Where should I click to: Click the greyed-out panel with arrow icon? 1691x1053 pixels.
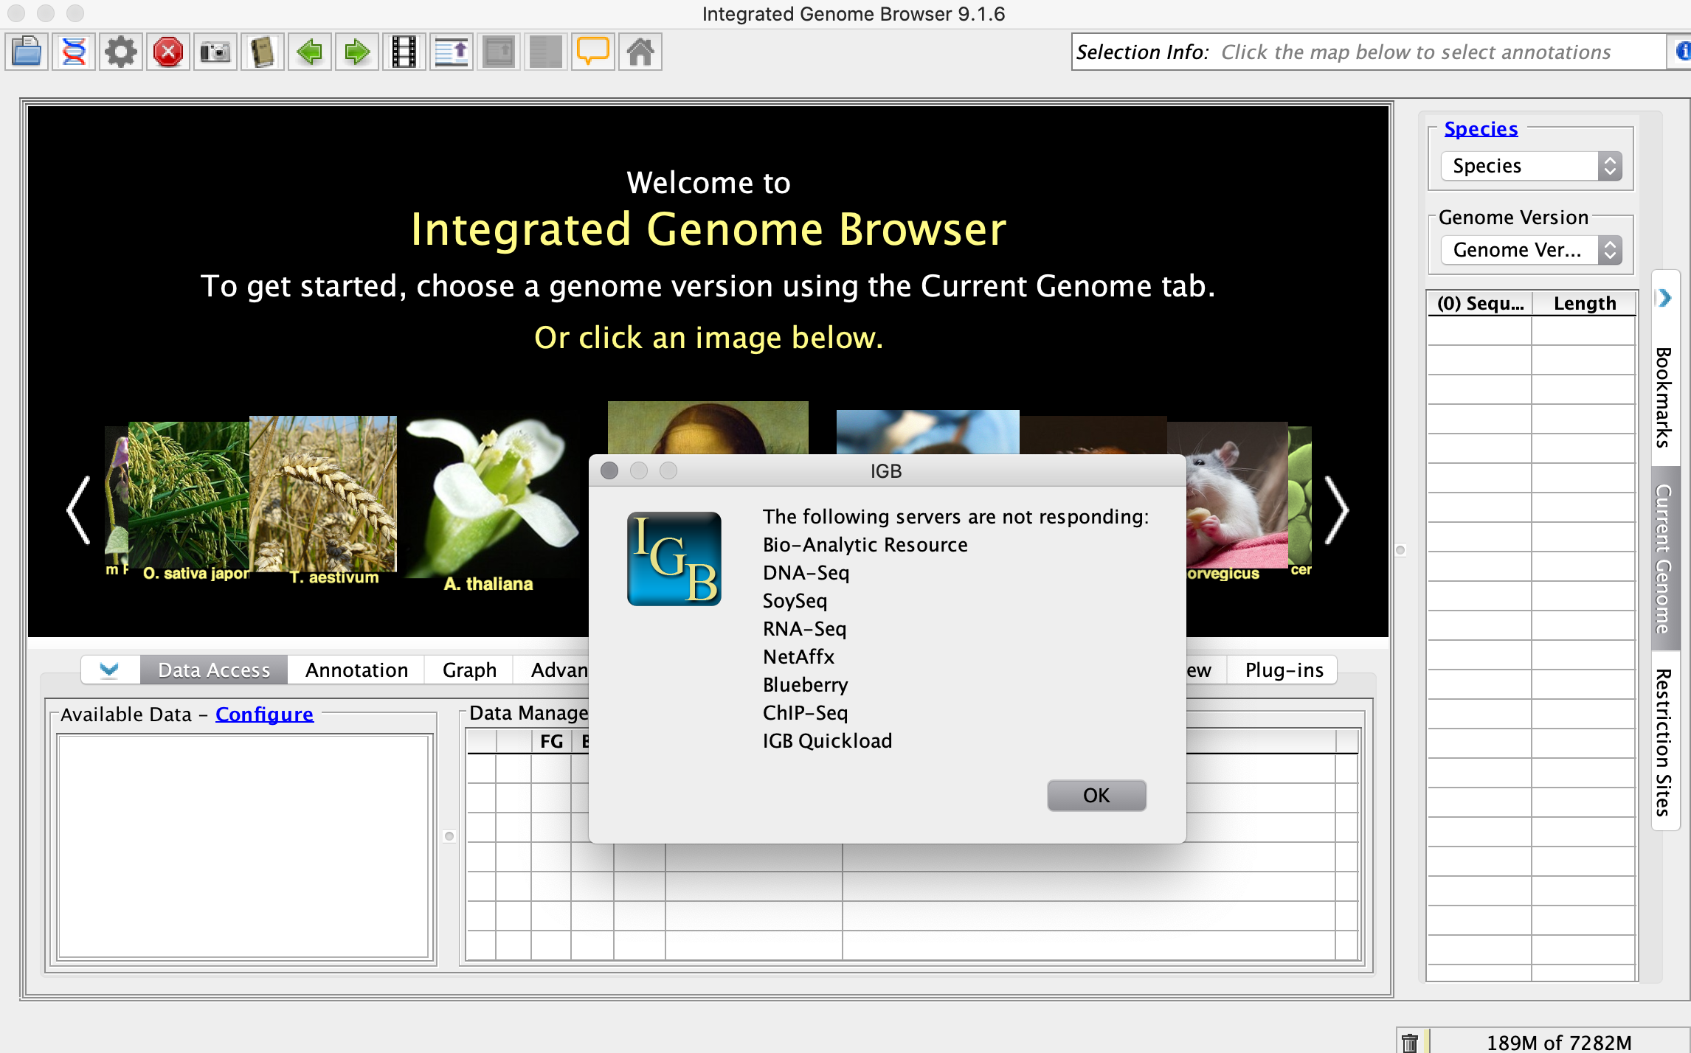[x=499, y=52]
